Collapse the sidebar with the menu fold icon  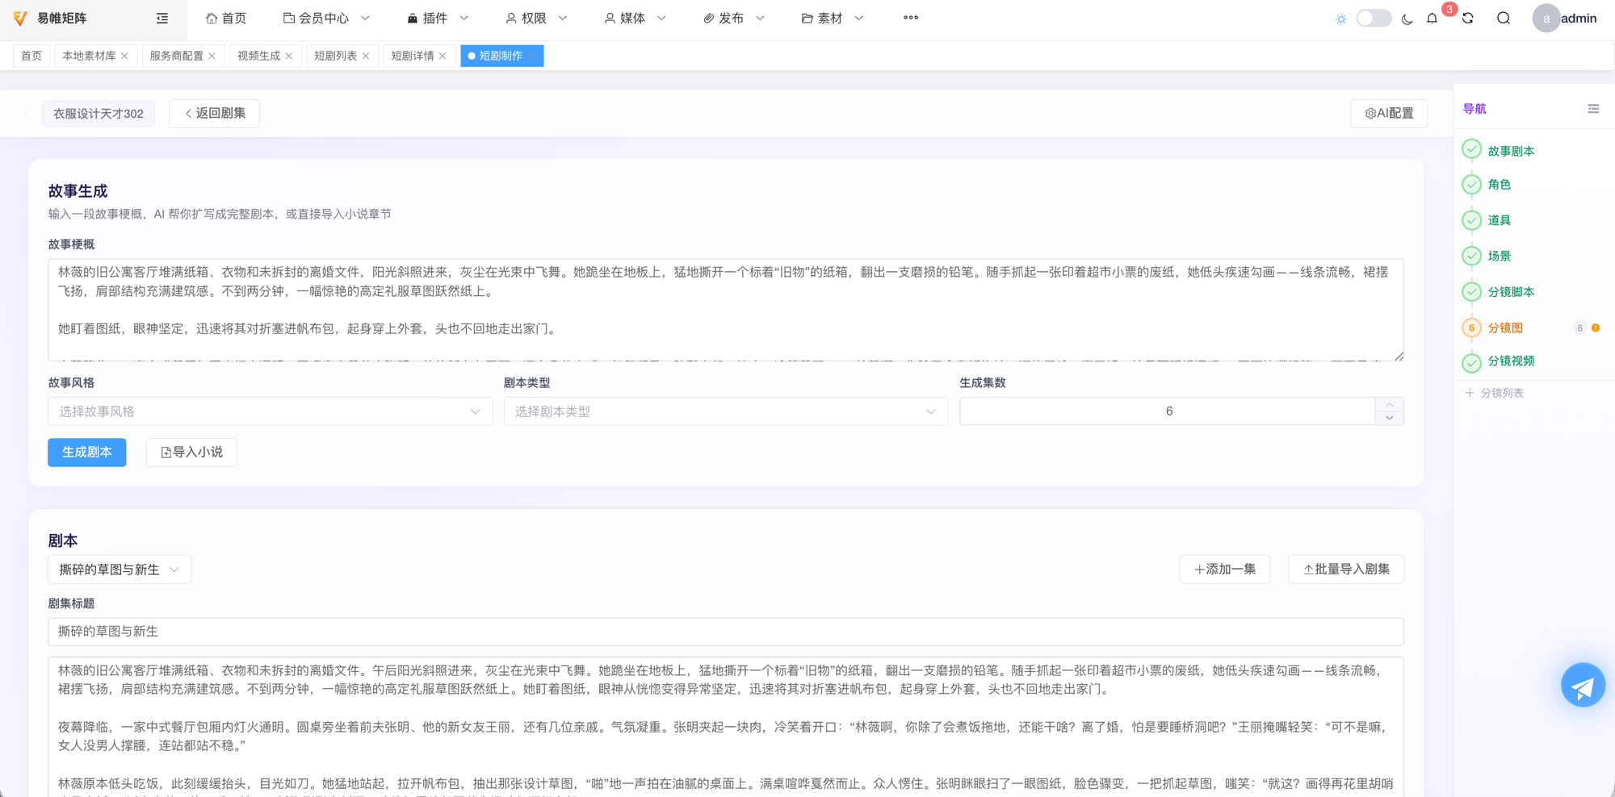(162, 18)
